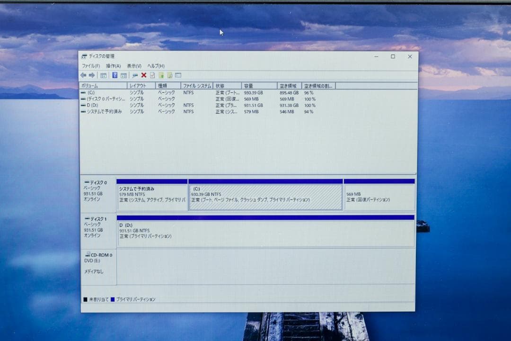511x341 pixels.
Task: Open the ファイル(F) menu
Action: click(x=92, y=66)
